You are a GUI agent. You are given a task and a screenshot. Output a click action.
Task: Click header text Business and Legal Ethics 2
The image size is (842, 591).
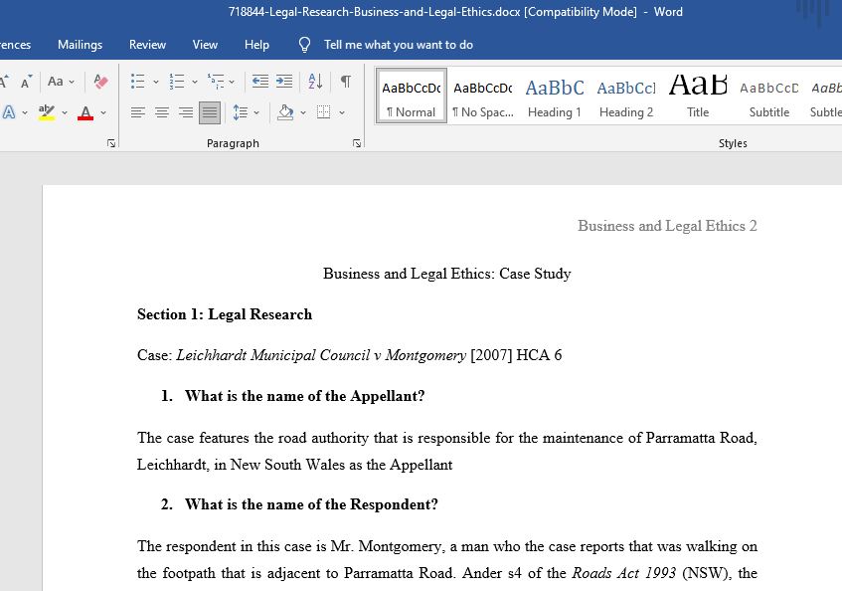(667, 226)
